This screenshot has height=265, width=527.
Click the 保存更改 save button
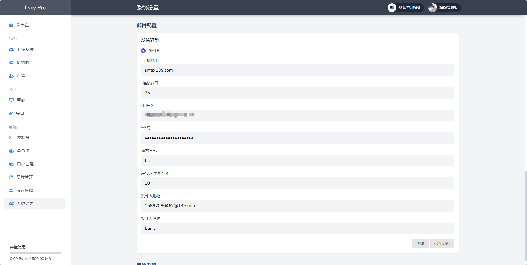[x=442, y=244]
